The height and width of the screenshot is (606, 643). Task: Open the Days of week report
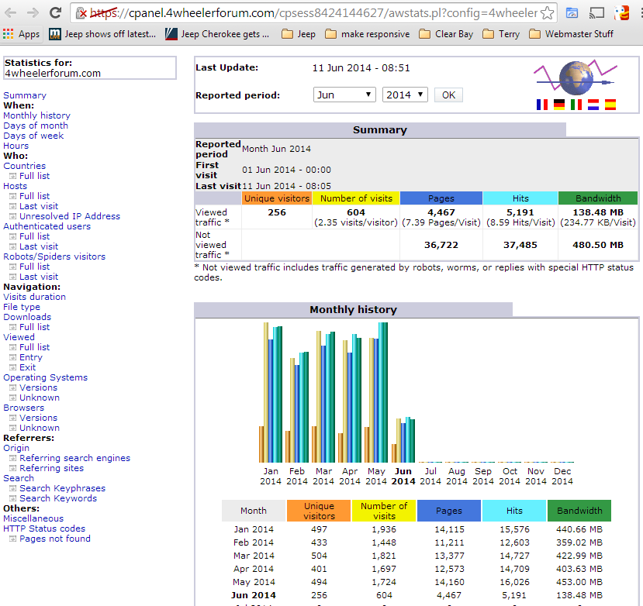[33, 136]
